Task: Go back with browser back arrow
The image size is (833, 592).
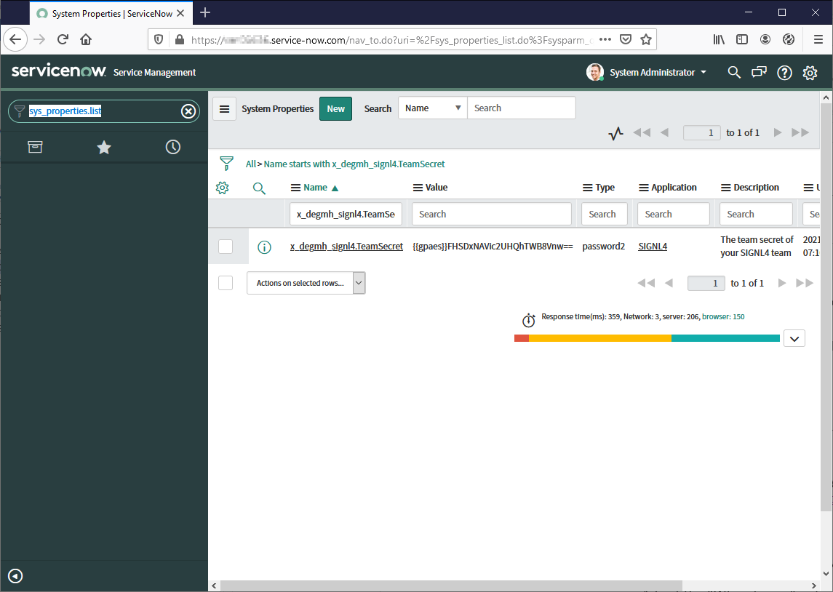Action: [15, 39]
